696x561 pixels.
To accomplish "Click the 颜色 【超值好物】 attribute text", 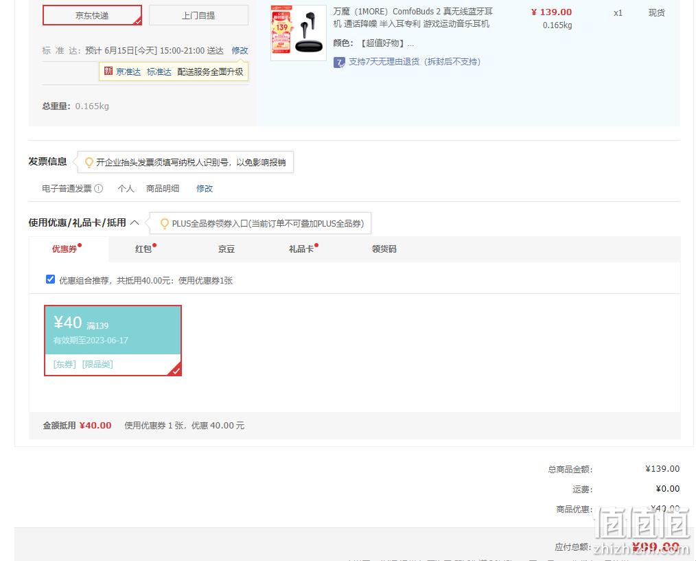I will coord(373,43).
